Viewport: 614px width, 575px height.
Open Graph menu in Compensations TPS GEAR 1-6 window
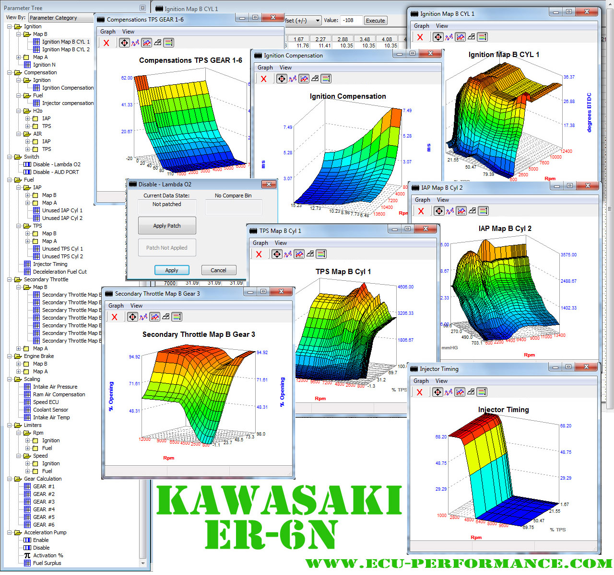[108, 32]
